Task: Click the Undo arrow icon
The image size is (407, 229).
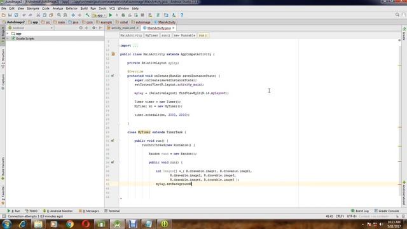Action: point(24,15)
